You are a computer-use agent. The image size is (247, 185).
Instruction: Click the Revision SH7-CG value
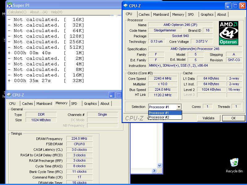(x=234, y=60)
